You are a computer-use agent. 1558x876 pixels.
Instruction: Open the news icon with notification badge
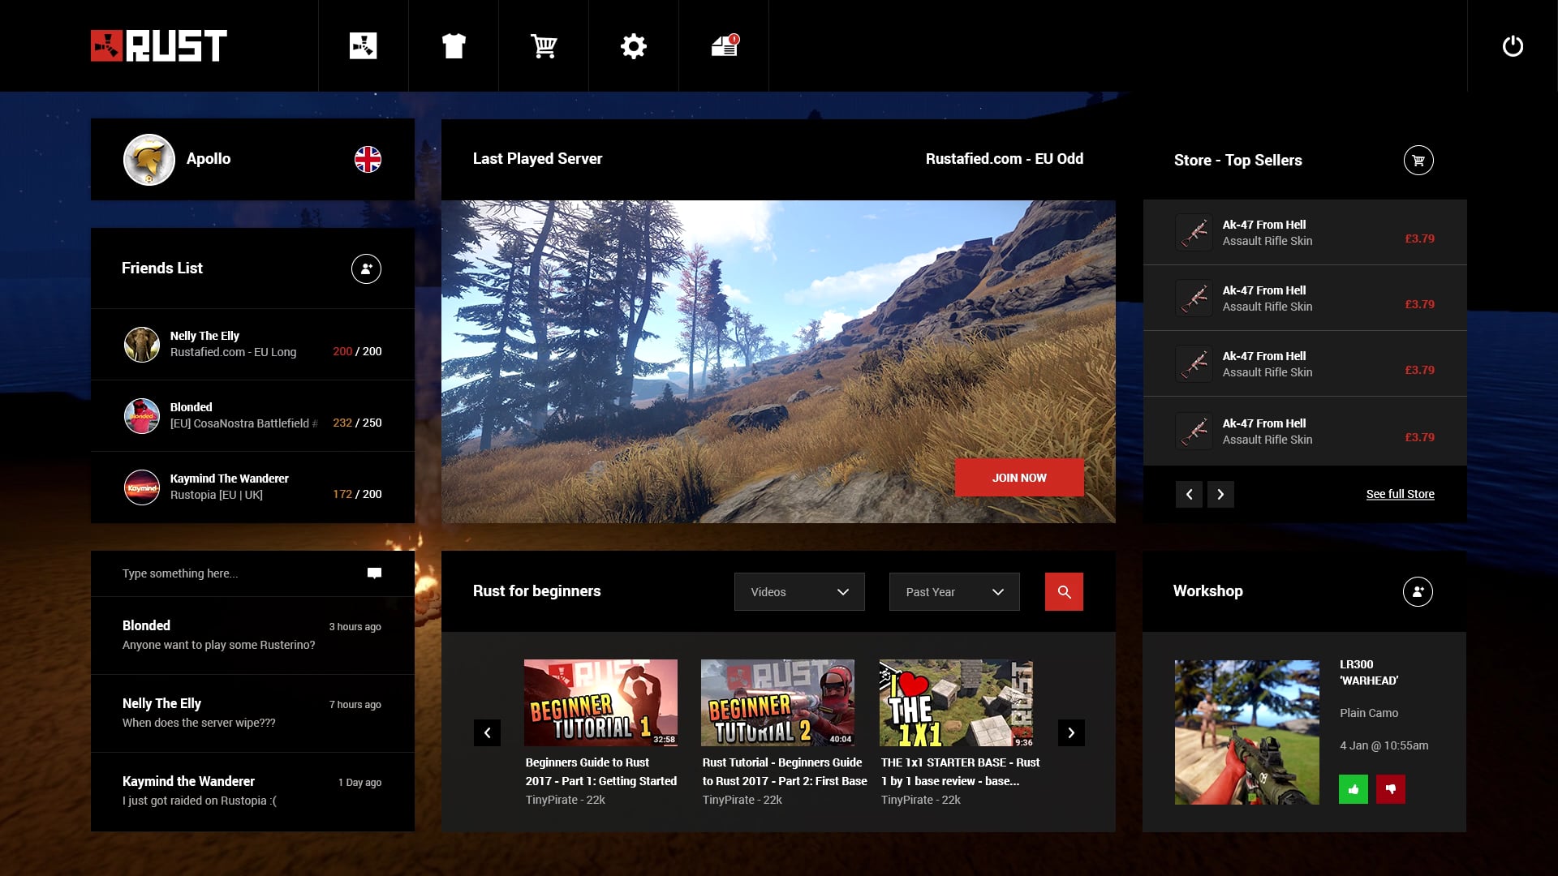coord(724,46)
